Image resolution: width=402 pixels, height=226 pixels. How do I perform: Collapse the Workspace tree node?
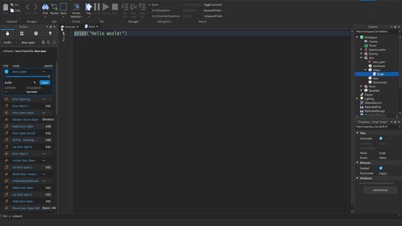click(357, 37)
